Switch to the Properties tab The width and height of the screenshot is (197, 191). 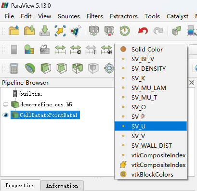point(20,185)
